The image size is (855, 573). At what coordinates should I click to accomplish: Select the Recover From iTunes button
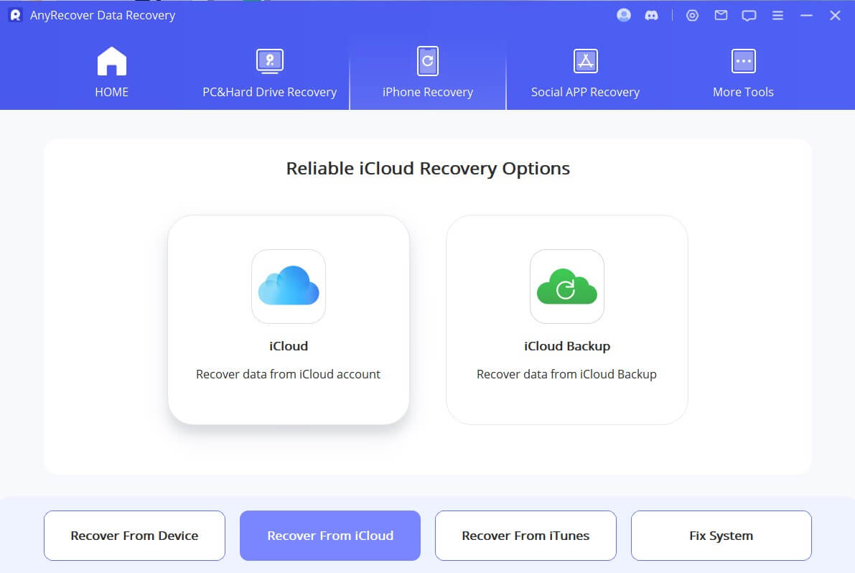[x=525, y=535]
